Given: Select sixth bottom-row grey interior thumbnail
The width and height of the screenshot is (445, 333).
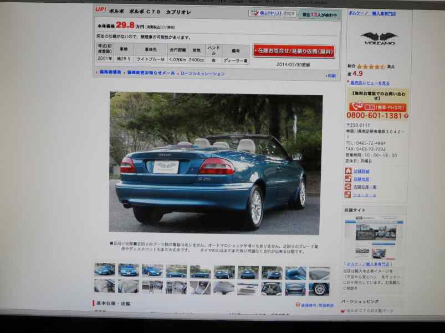Looking at the screenshot, I should pyautogui.click(x=224, y=288).
